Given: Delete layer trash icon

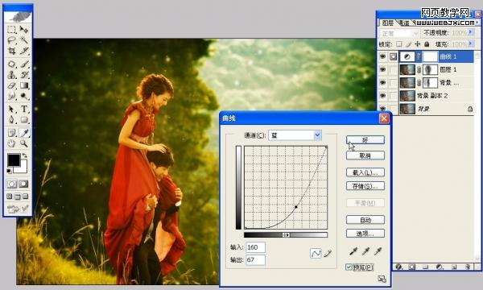Looking at the screenshot, I should [x=468, y=267].
